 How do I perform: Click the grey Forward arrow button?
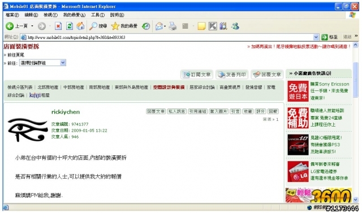(42, 26)
